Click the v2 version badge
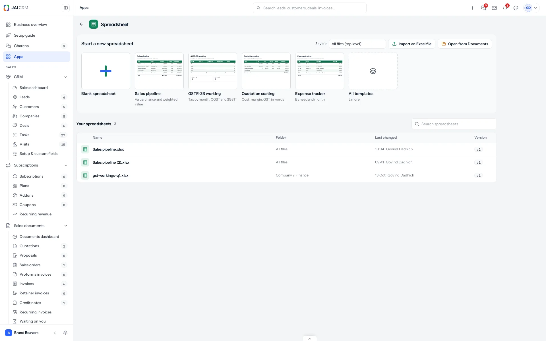Viewport: 546px width, 341px height. coord(479,149)
